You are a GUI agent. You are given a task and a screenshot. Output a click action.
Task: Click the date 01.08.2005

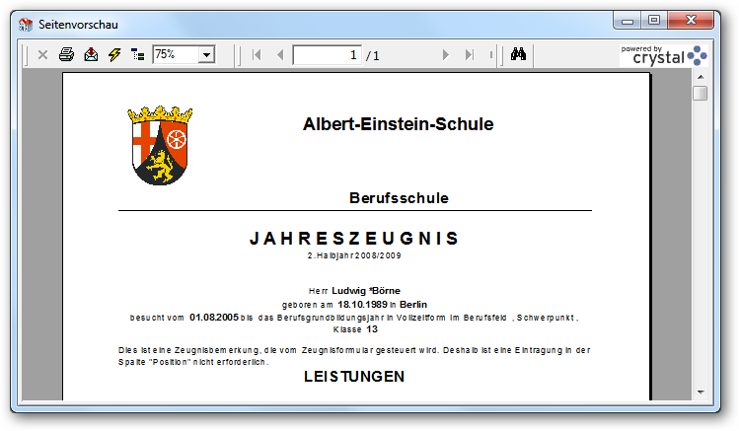214,317
